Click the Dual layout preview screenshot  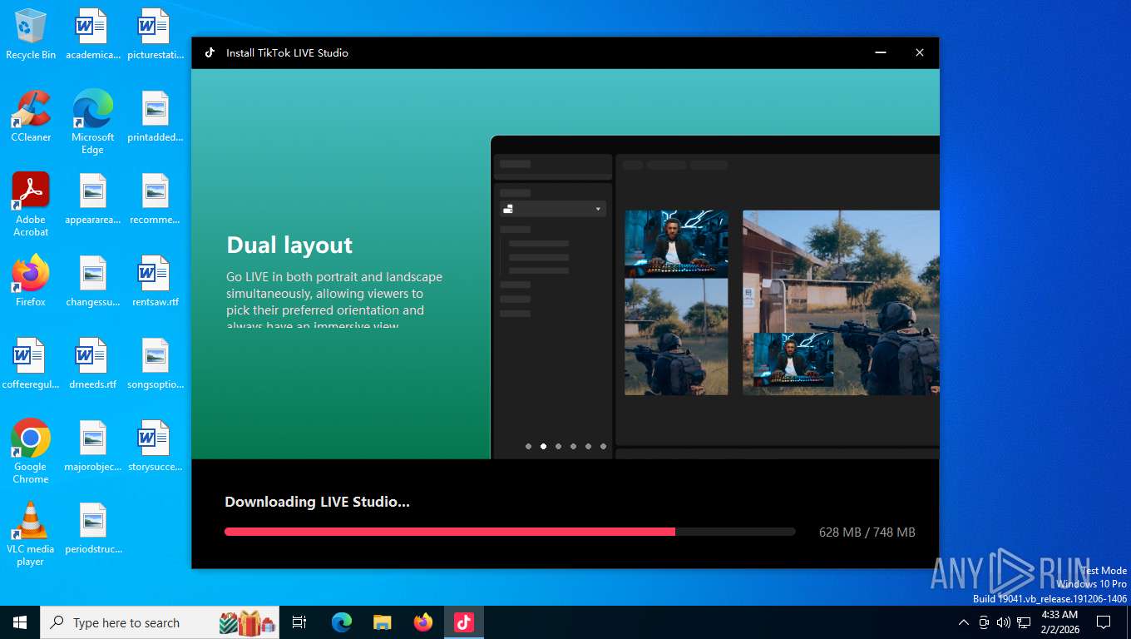point(715,297)
